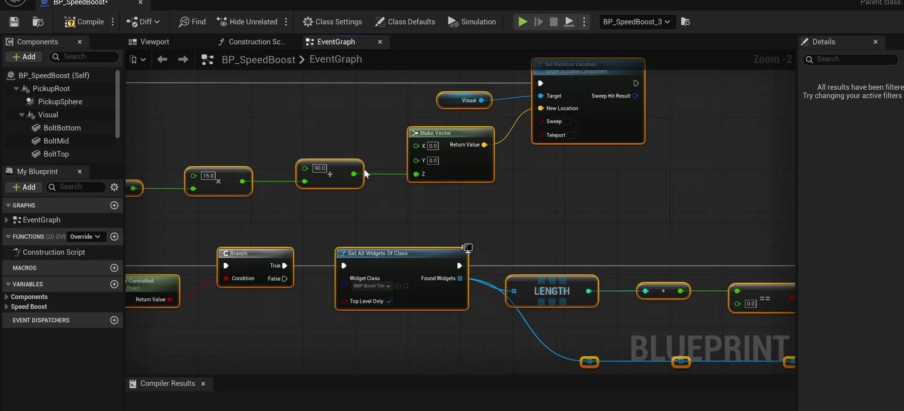Open the Compiler Results tab
This screenshot has width=904, height=411.
point(167,383)
